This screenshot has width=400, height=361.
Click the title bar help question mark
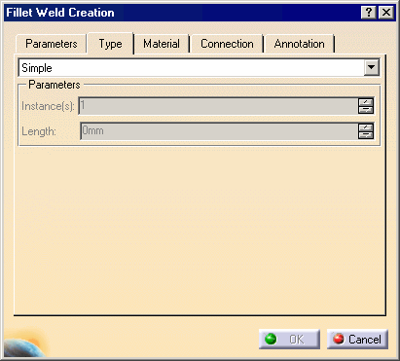(x=369, y=13)
